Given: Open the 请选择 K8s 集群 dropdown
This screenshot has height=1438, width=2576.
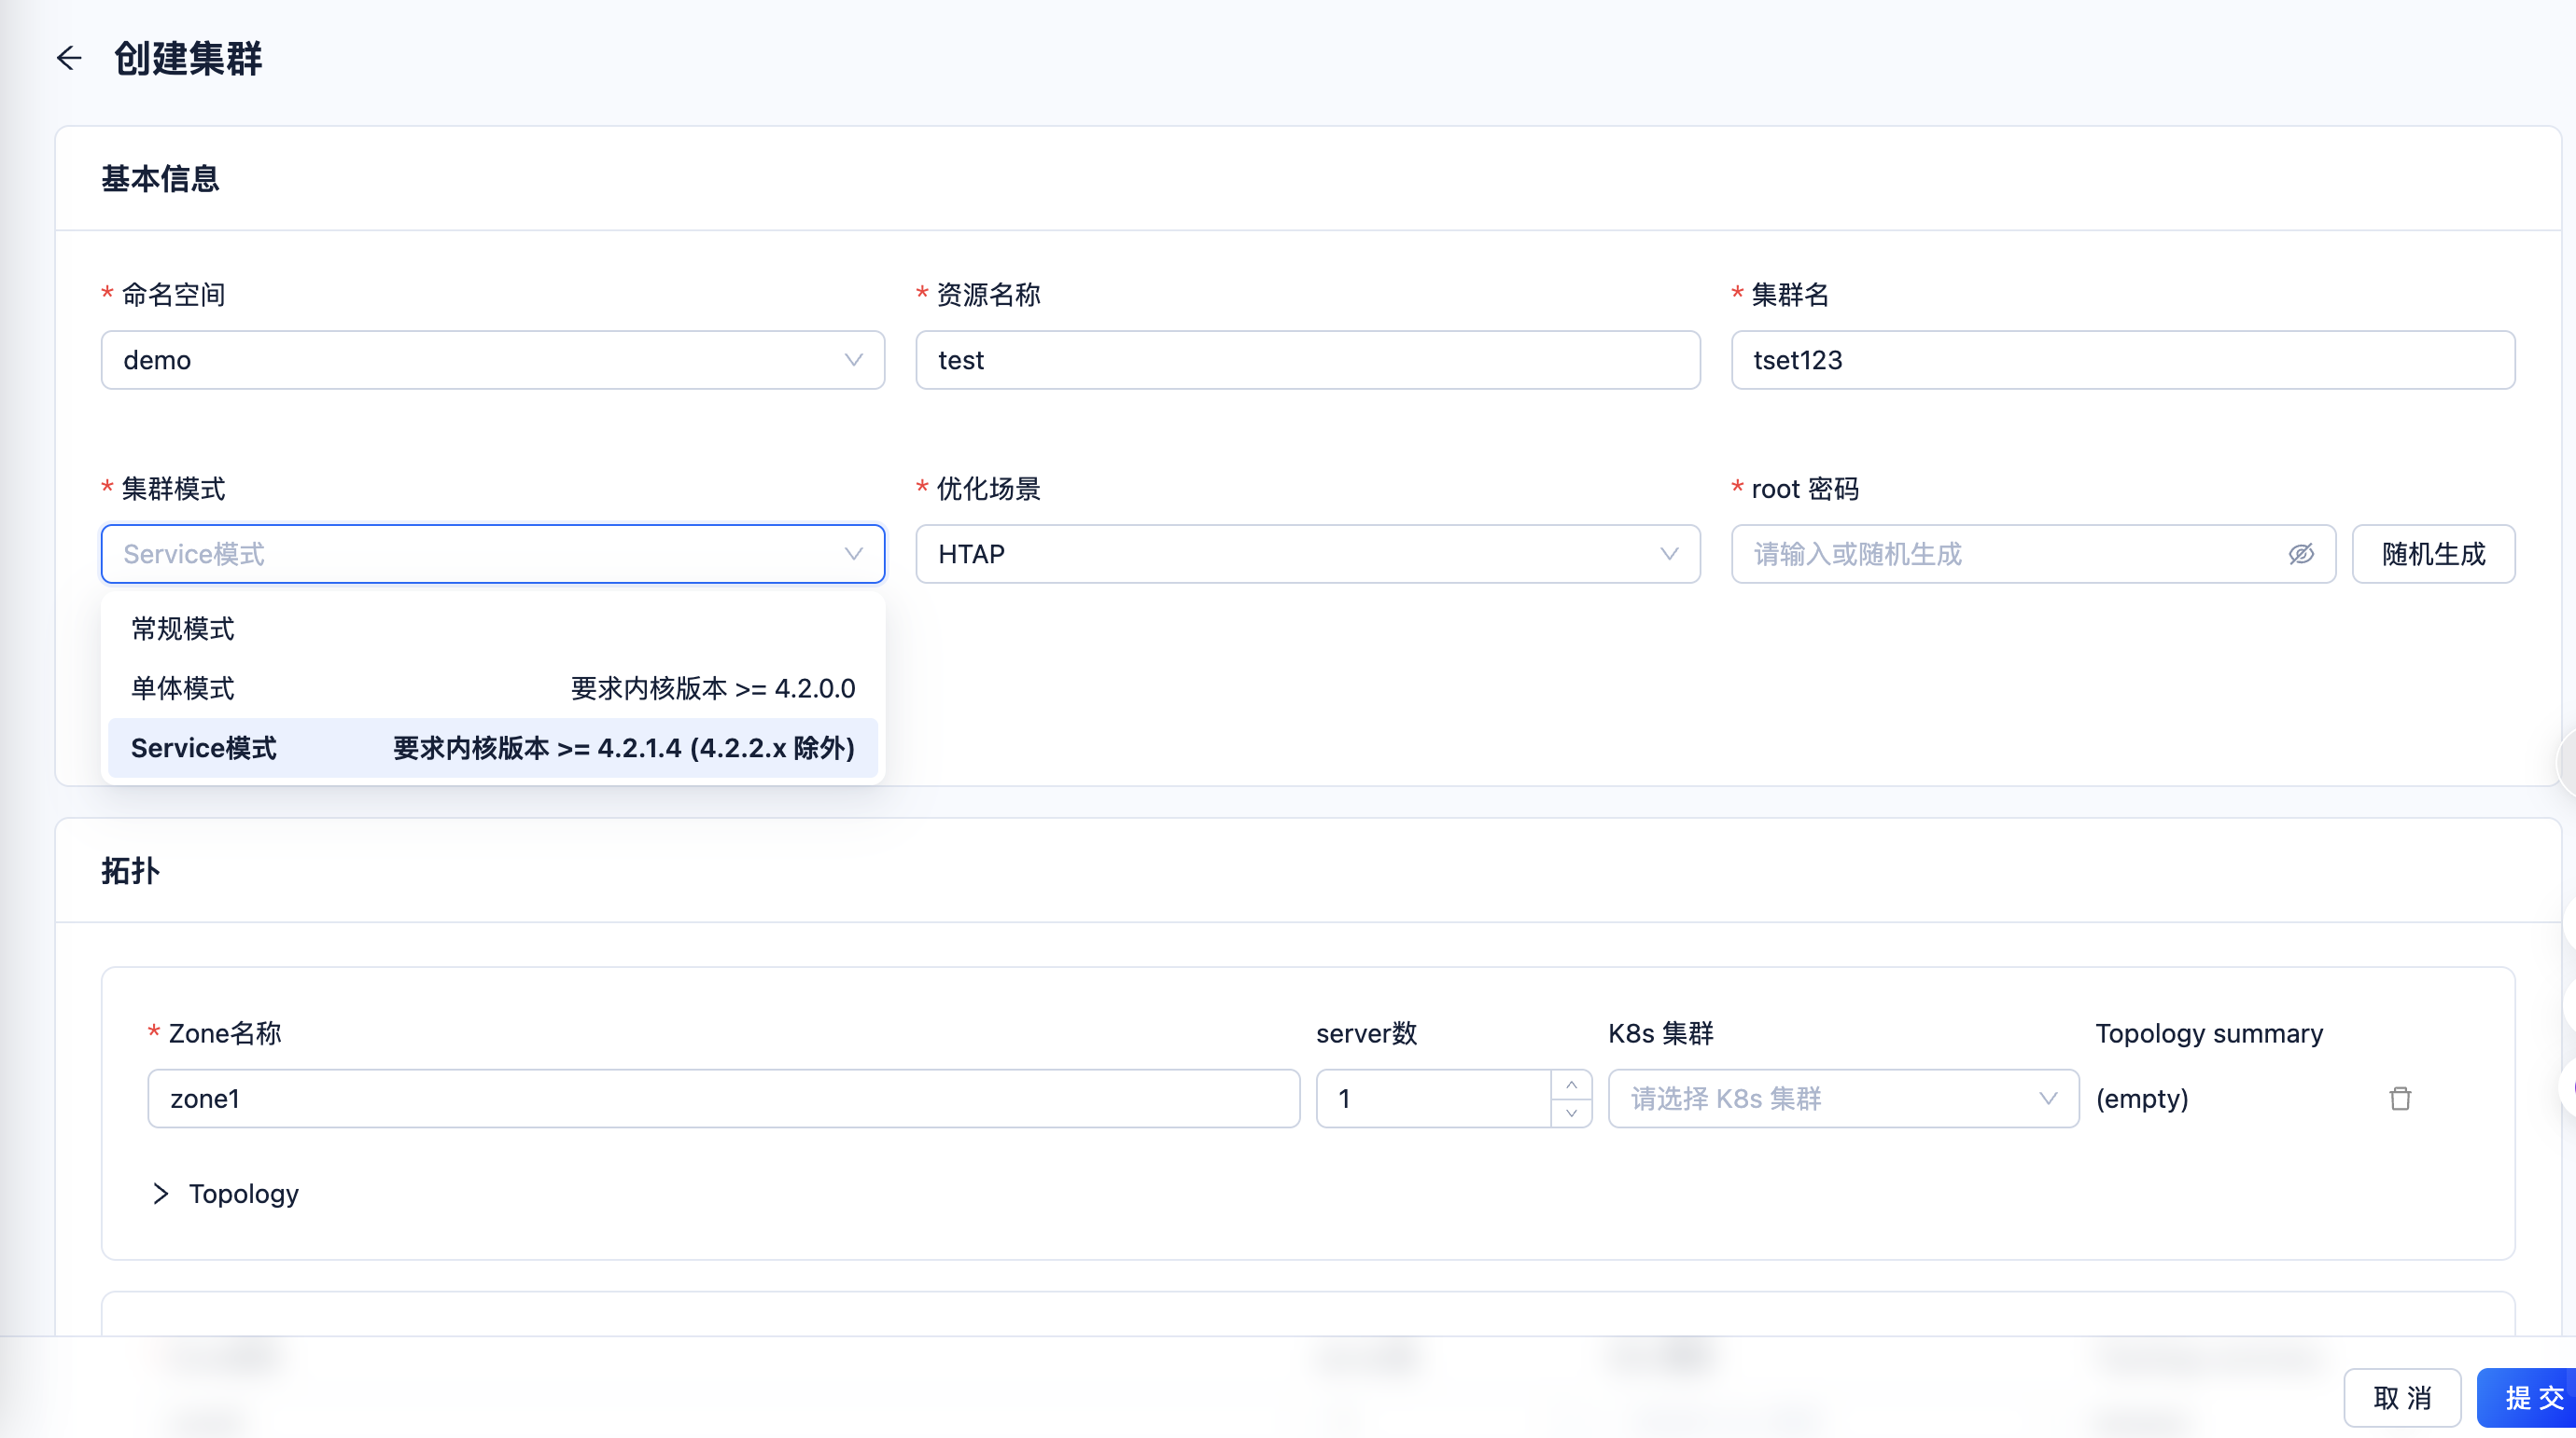Looking at the screenshot, I should (x=1842, y=1099).
